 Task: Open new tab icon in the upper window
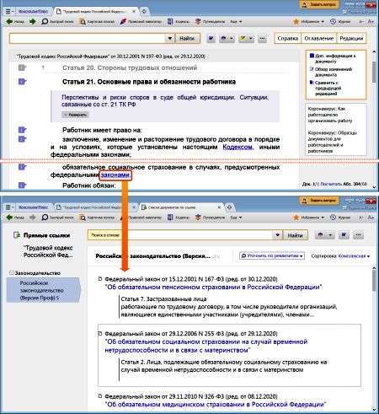click(144, 11)
